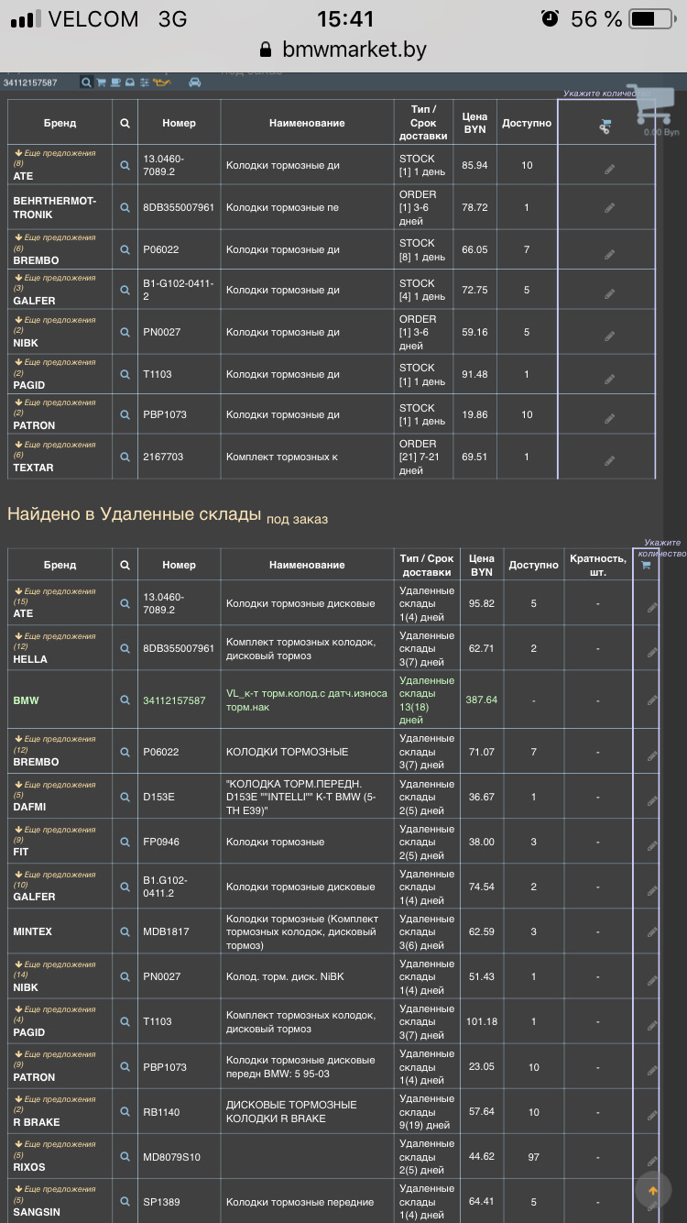Click magnifier for BMW 34112157587 row
Viewport: 687px width, 1223px height.
tap(125, 700)
